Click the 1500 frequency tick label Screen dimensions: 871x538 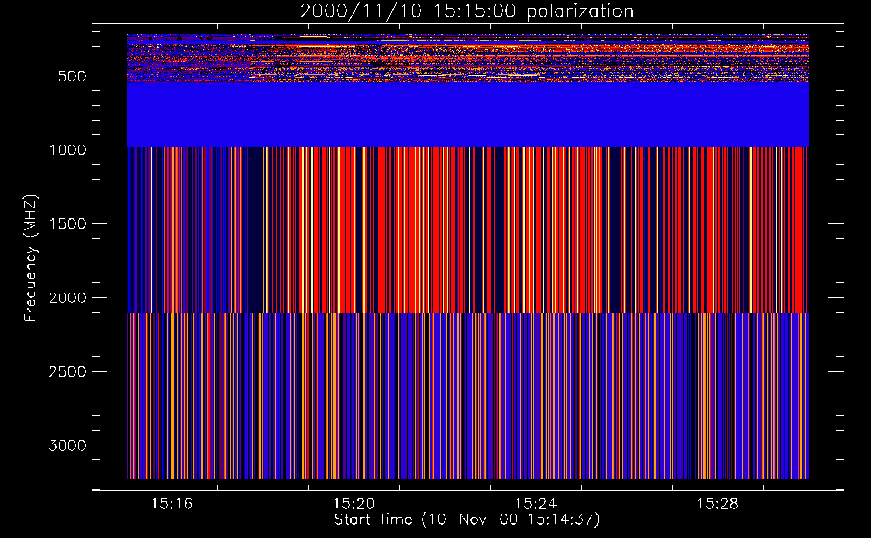tap(67, 224)
